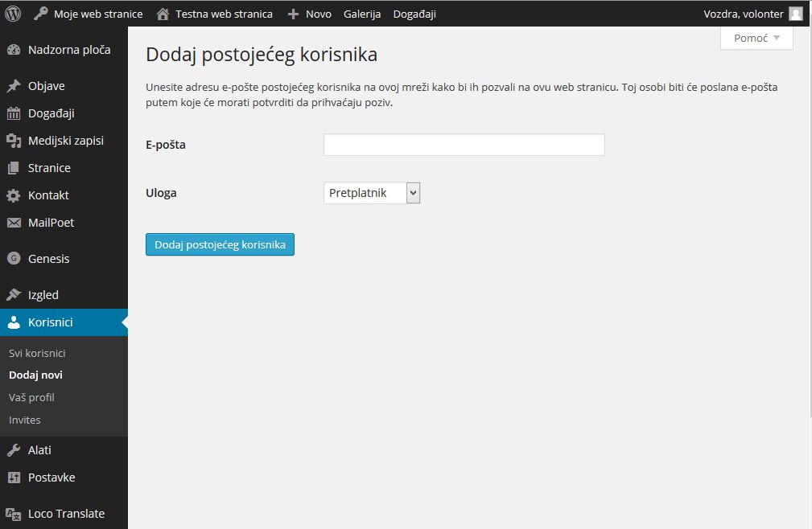Click the Korisnici user icon

coord(14,322)
